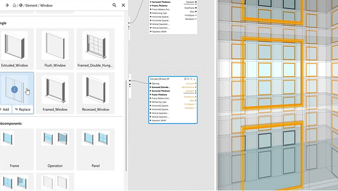Click the globe breadcrumb icon
Viewport: 338px width, 191px height.
(21, 5)
